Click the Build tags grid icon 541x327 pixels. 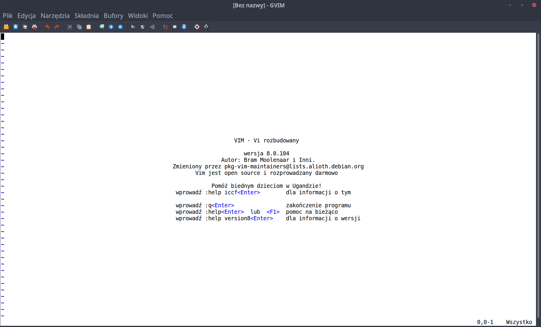pyautogui.click(x=175, y=27)
